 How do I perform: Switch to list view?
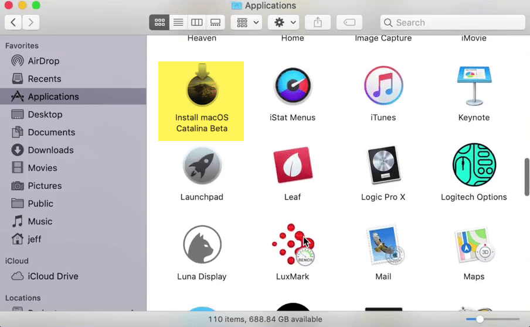tap(178, 23)
